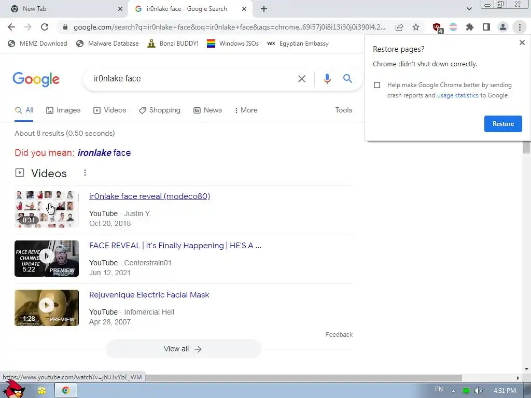The width and height of the screenshot is (531, 398).
Task: Open the uBlock Origin extension icon
Action: point(437,27)
